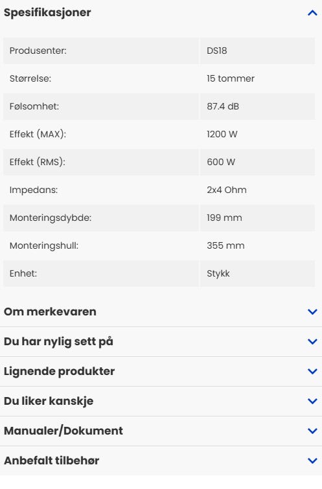Screen dimensions: 322x489
Task: Open Du liker kanskje heading
Action: (x=49, y=401)
